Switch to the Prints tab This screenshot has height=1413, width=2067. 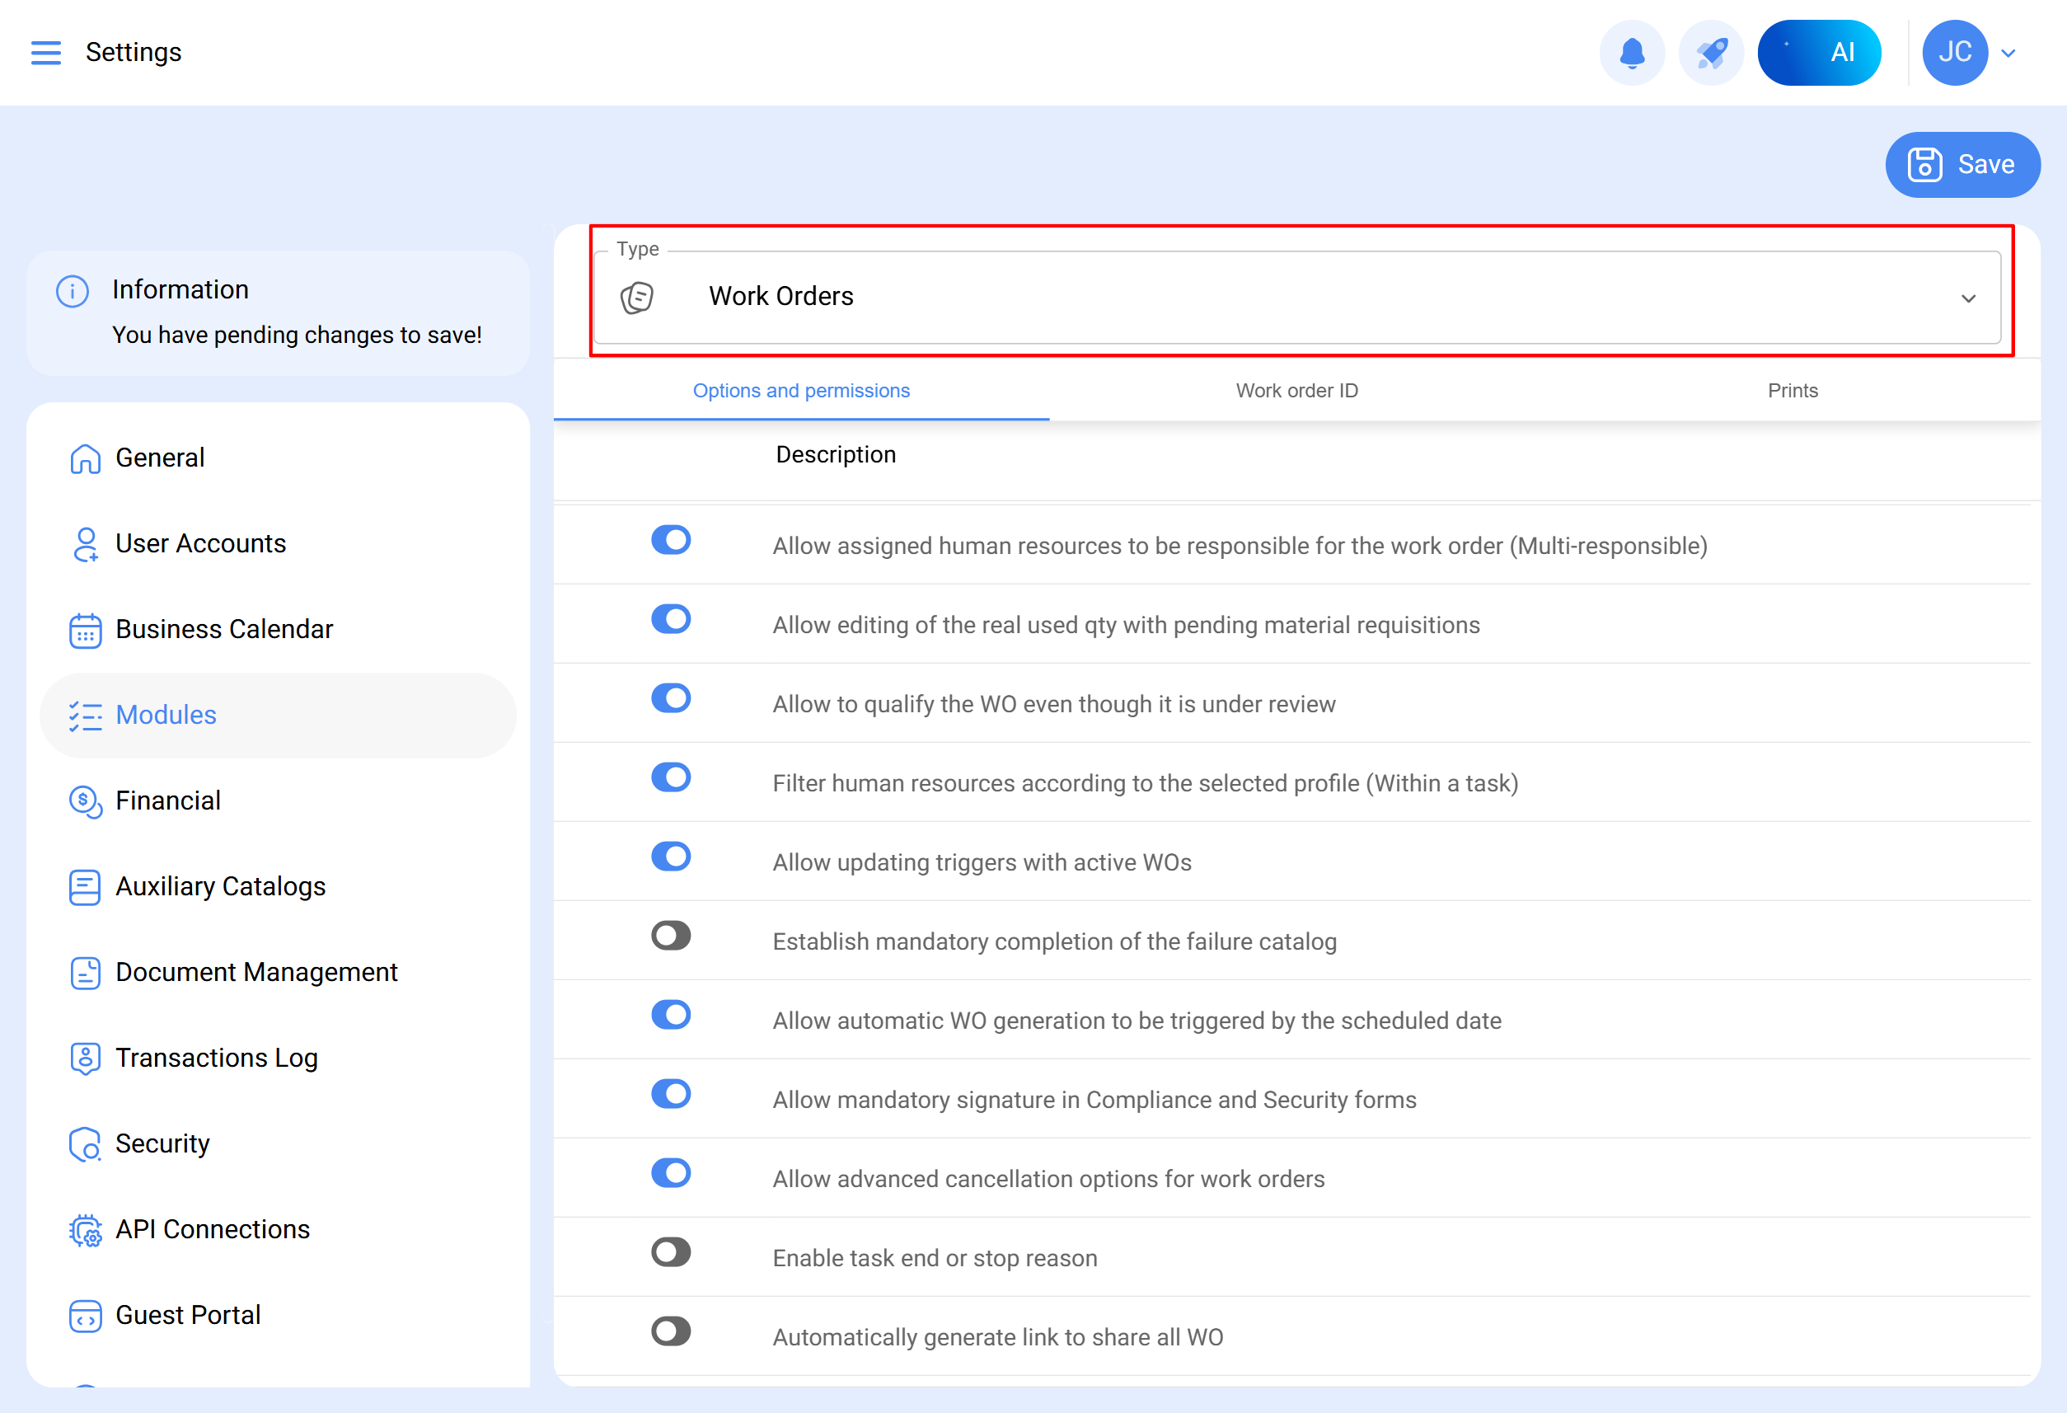[x=1791, y=391]
